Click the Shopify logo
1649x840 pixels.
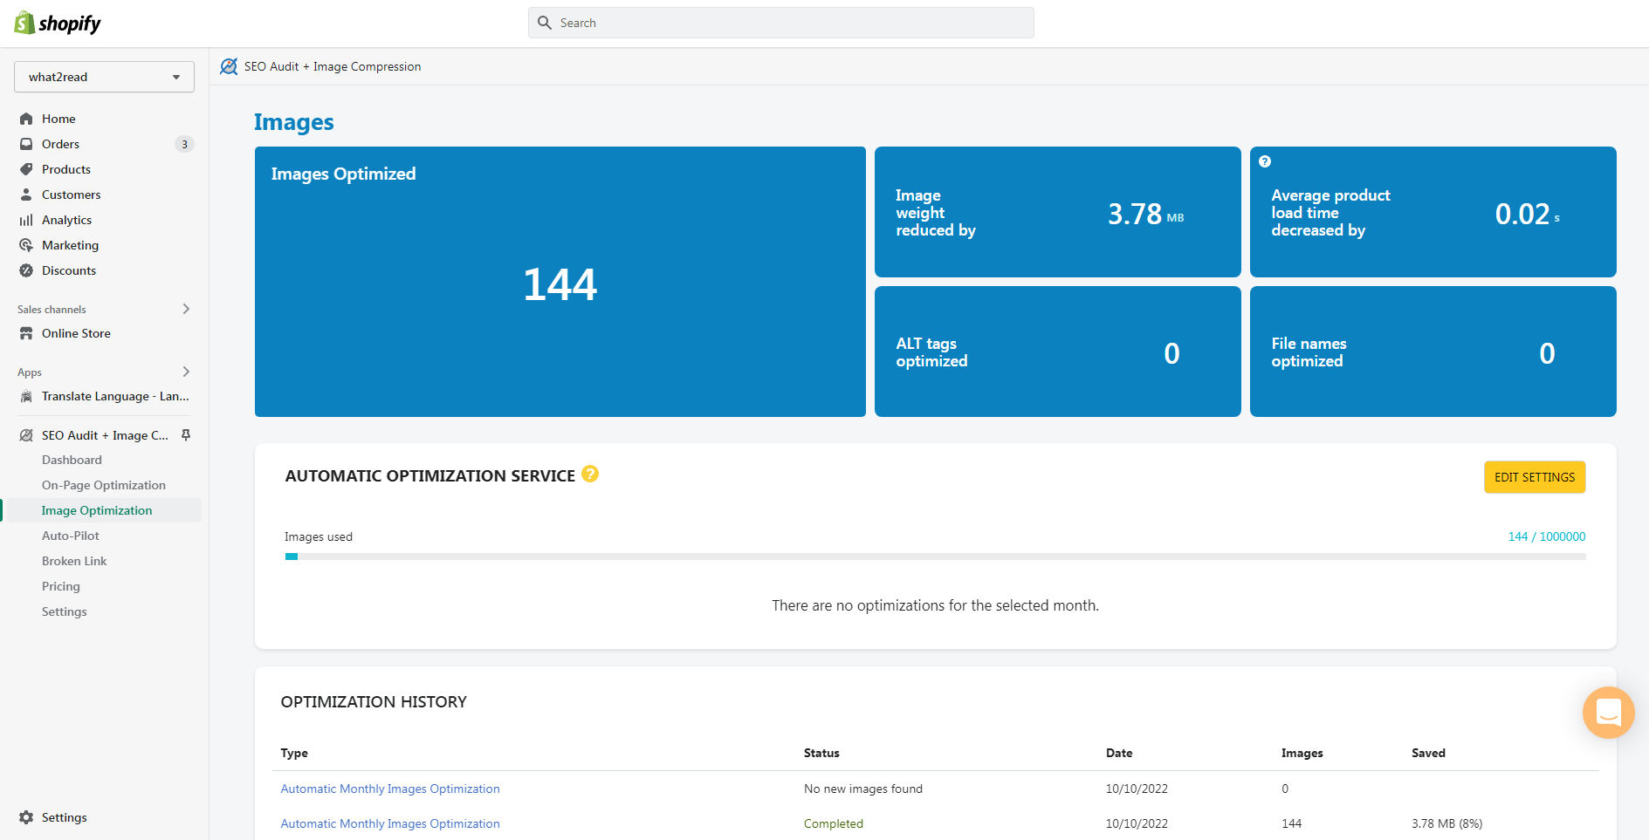(x=58, y=23)
